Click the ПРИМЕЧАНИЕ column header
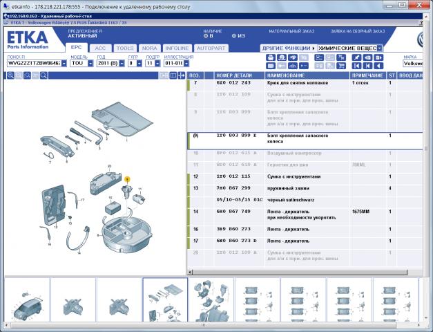433x332 pixels. pos(368,75)
